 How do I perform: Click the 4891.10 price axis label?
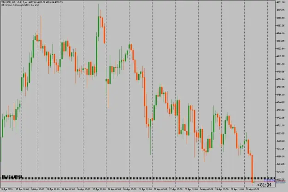[281, 2]
